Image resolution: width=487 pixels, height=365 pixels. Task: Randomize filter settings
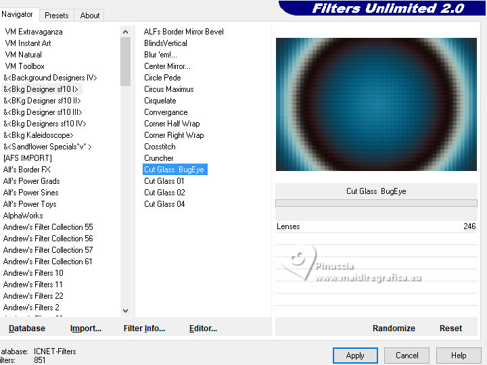pyautogui.click(x=394, y=328)
